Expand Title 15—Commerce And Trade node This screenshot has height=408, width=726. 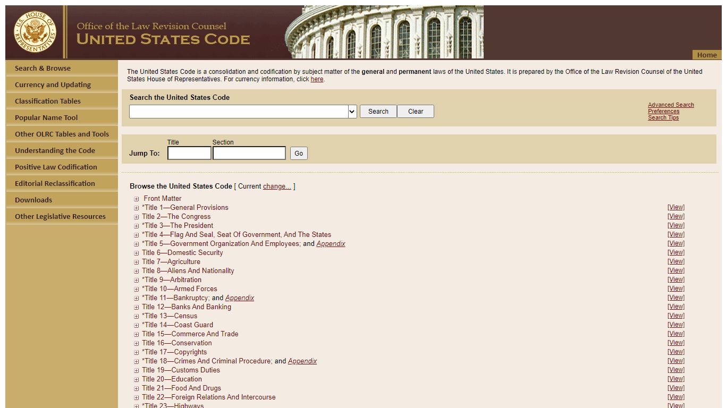pos(137,335)
